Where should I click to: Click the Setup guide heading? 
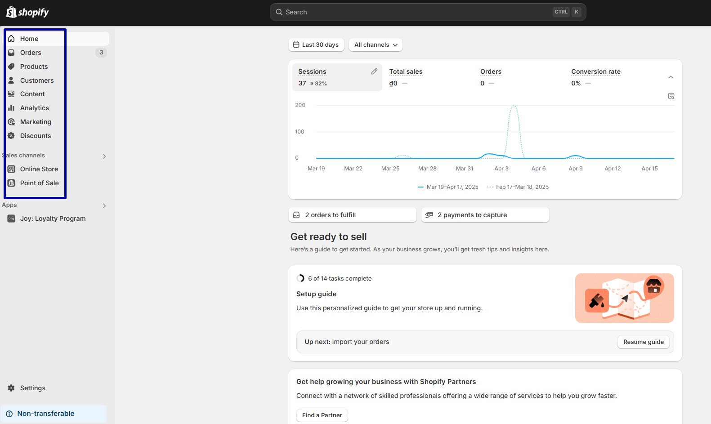click(316, 294)
